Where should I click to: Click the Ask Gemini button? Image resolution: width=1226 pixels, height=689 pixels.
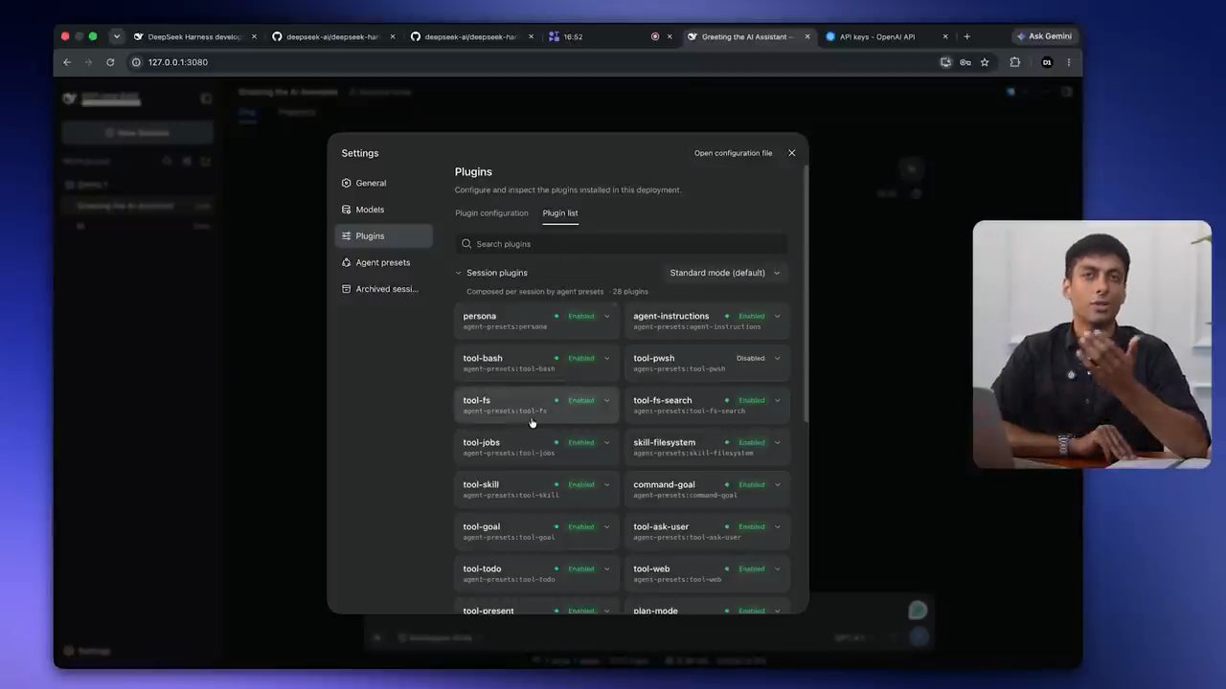coord(1044,36)
